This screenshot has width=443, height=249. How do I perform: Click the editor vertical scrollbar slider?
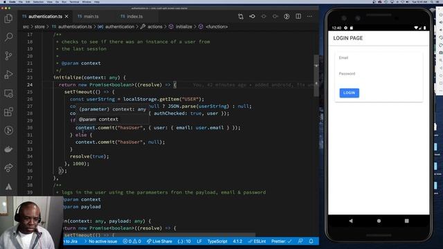[316, 75]
